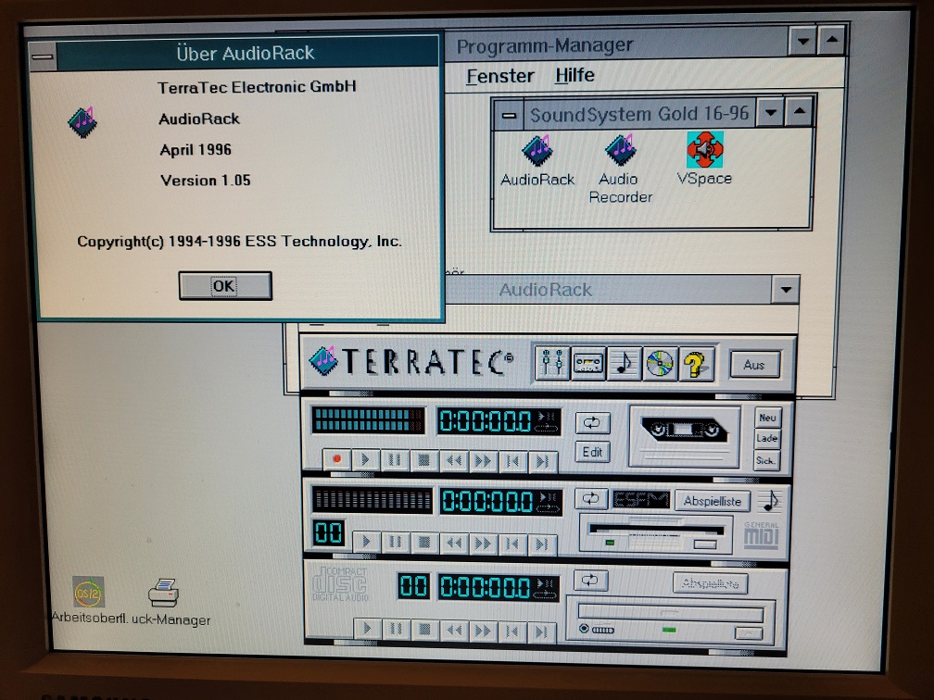Image resolution: width=934 pixels, height=700 pixels.
Task: Play the CD player deck
Action: (x=367, y=629)
